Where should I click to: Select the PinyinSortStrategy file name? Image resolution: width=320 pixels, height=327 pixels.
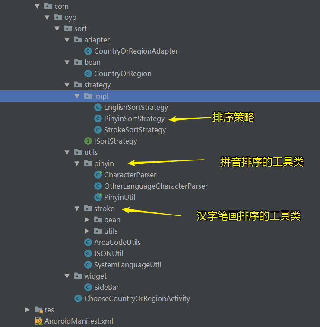tap(134, 119)
